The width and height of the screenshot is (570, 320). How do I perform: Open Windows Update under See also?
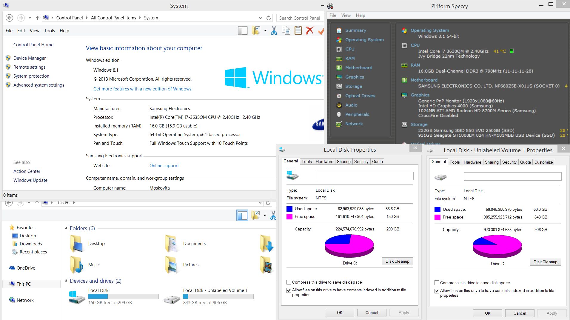coord(30,180)
